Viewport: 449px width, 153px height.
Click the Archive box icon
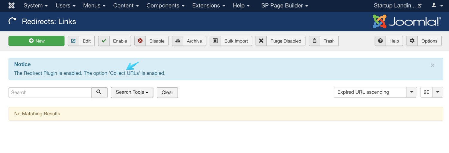(178, 41)
